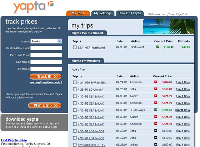Tick checkbox for 4/24-4/30 EWR to SEA
The image size is (200, 147).
coord(75,82)
